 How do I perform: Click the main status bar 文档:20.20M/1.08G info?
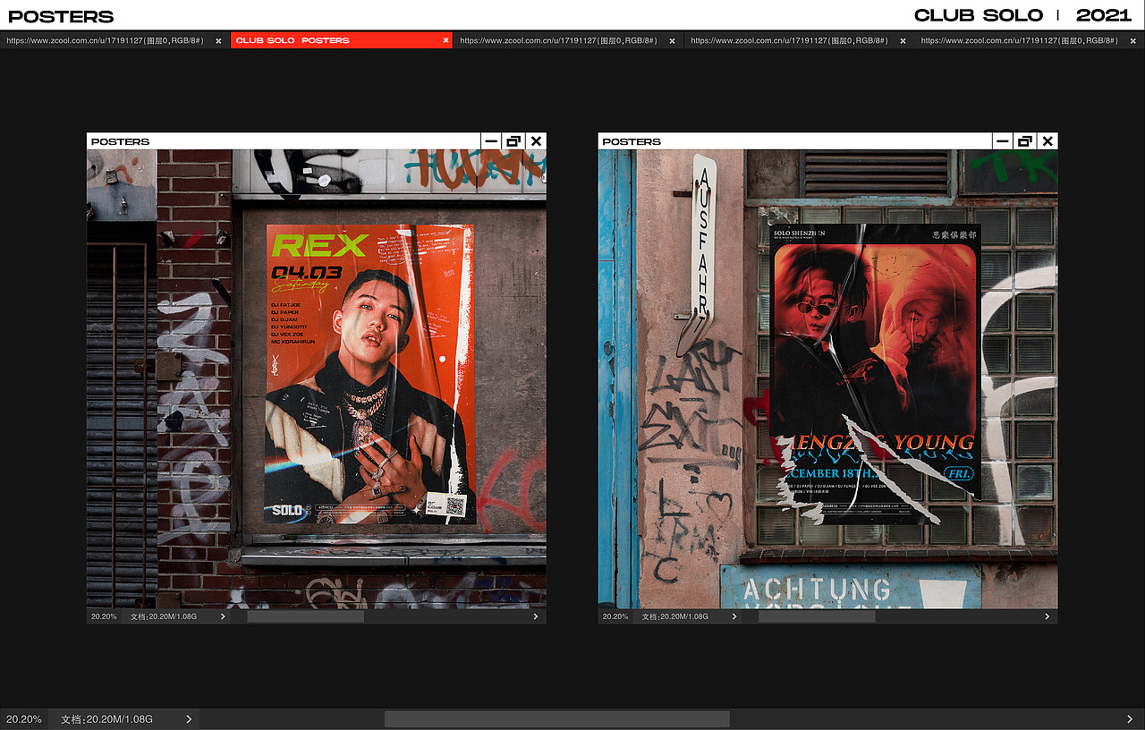(x=106, y=719)
